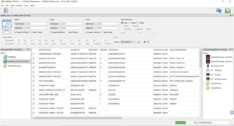Launch HV - 1Fusion application

pos(208,75)
